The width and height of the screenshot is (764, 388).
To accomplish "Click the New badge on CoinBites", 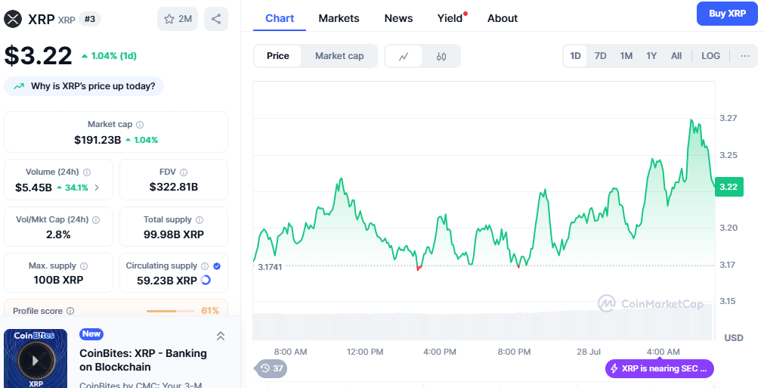I will (x=91, y=334).
